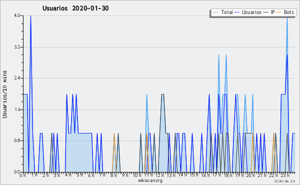
Task: Click the 'IP' legend label
Action: pos(273,12)
